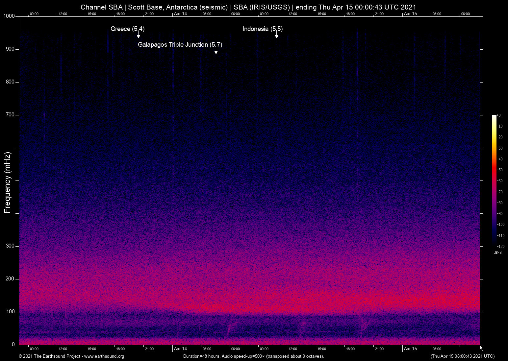Click the -50 value on the color scale
Screen dimensions: 508x361
[500, 170]
